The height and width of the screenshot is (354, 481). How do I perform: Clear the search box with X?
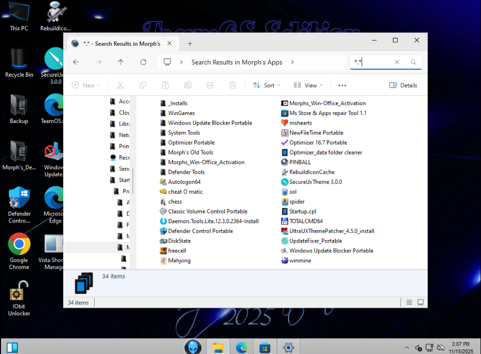[397, 62]
